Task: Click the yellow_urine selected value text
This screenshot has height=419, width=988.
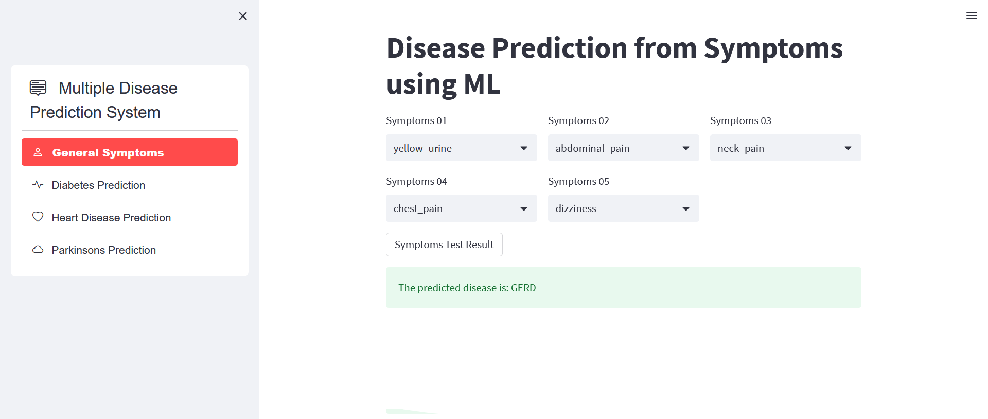Action: (422, 148)
